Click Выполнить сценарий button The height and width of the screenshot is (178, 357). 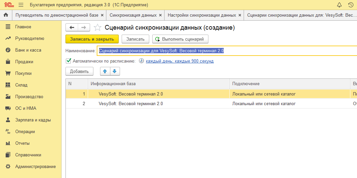click(x=180, y=39)
